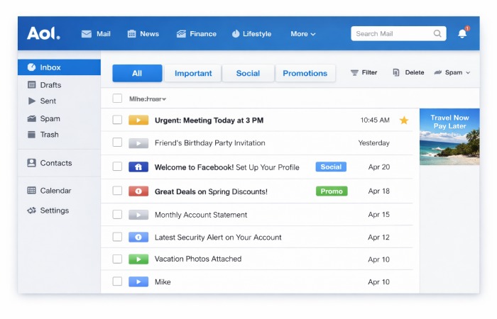Click the Contacts person icon
The image size is (497, 319).
[x=32, y=162]
